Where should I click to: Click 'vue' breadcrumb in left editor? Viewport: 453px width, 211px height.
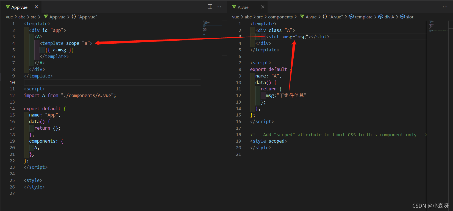click(x=9, y=17)
